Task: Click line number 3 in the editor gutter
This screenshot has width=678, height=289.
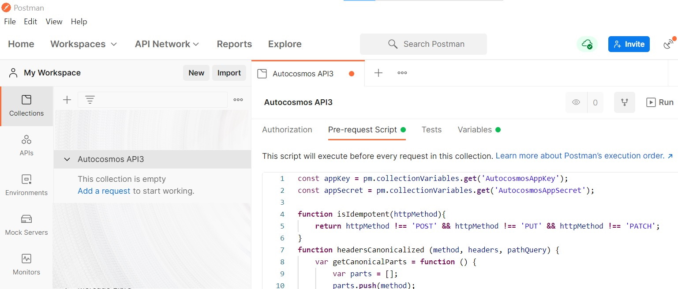Action: [282, 202]
